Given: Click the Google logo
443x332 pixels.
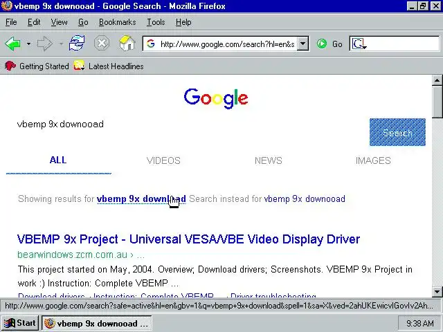Looking at the screenshot, I should (x=216, y=98).
